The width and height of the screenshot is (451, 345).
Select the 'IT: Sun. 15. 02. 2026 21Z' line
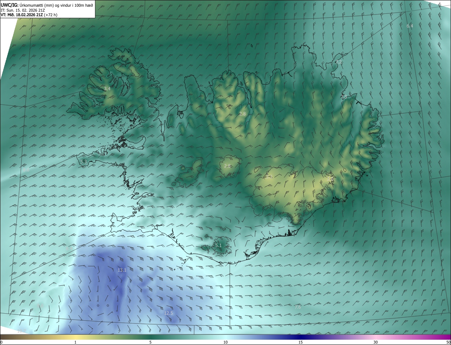(23, 10)
